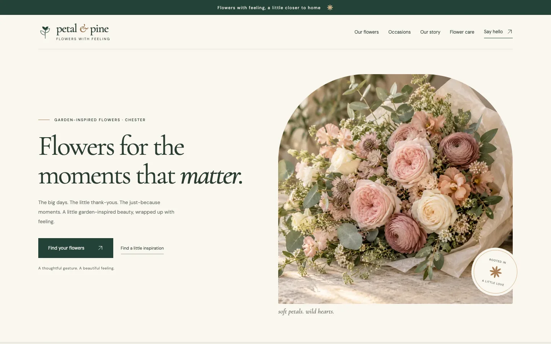Go to Occasions in the navigation

[399, 32]
